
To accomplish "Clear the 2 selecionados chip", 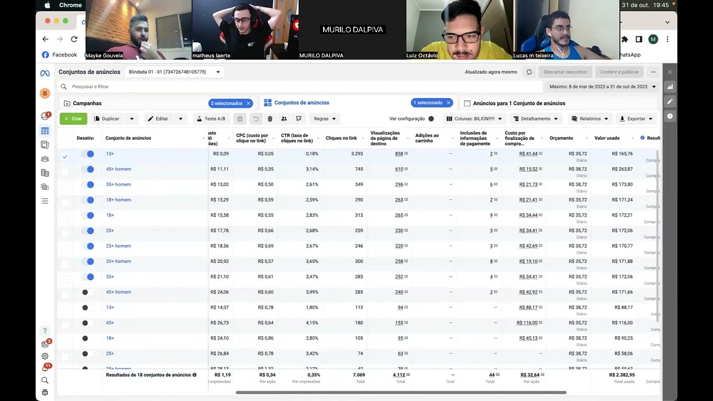I will [248, 103].
